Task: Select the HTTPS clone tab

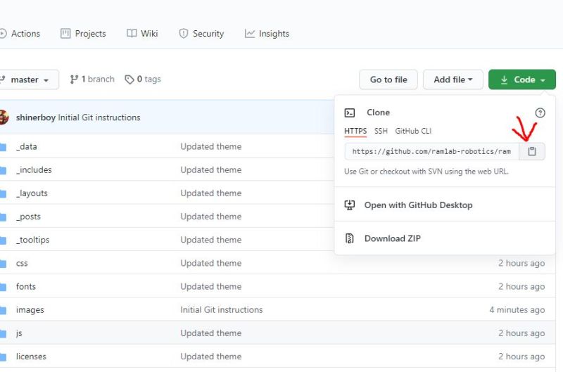Action: coord(355,131)
